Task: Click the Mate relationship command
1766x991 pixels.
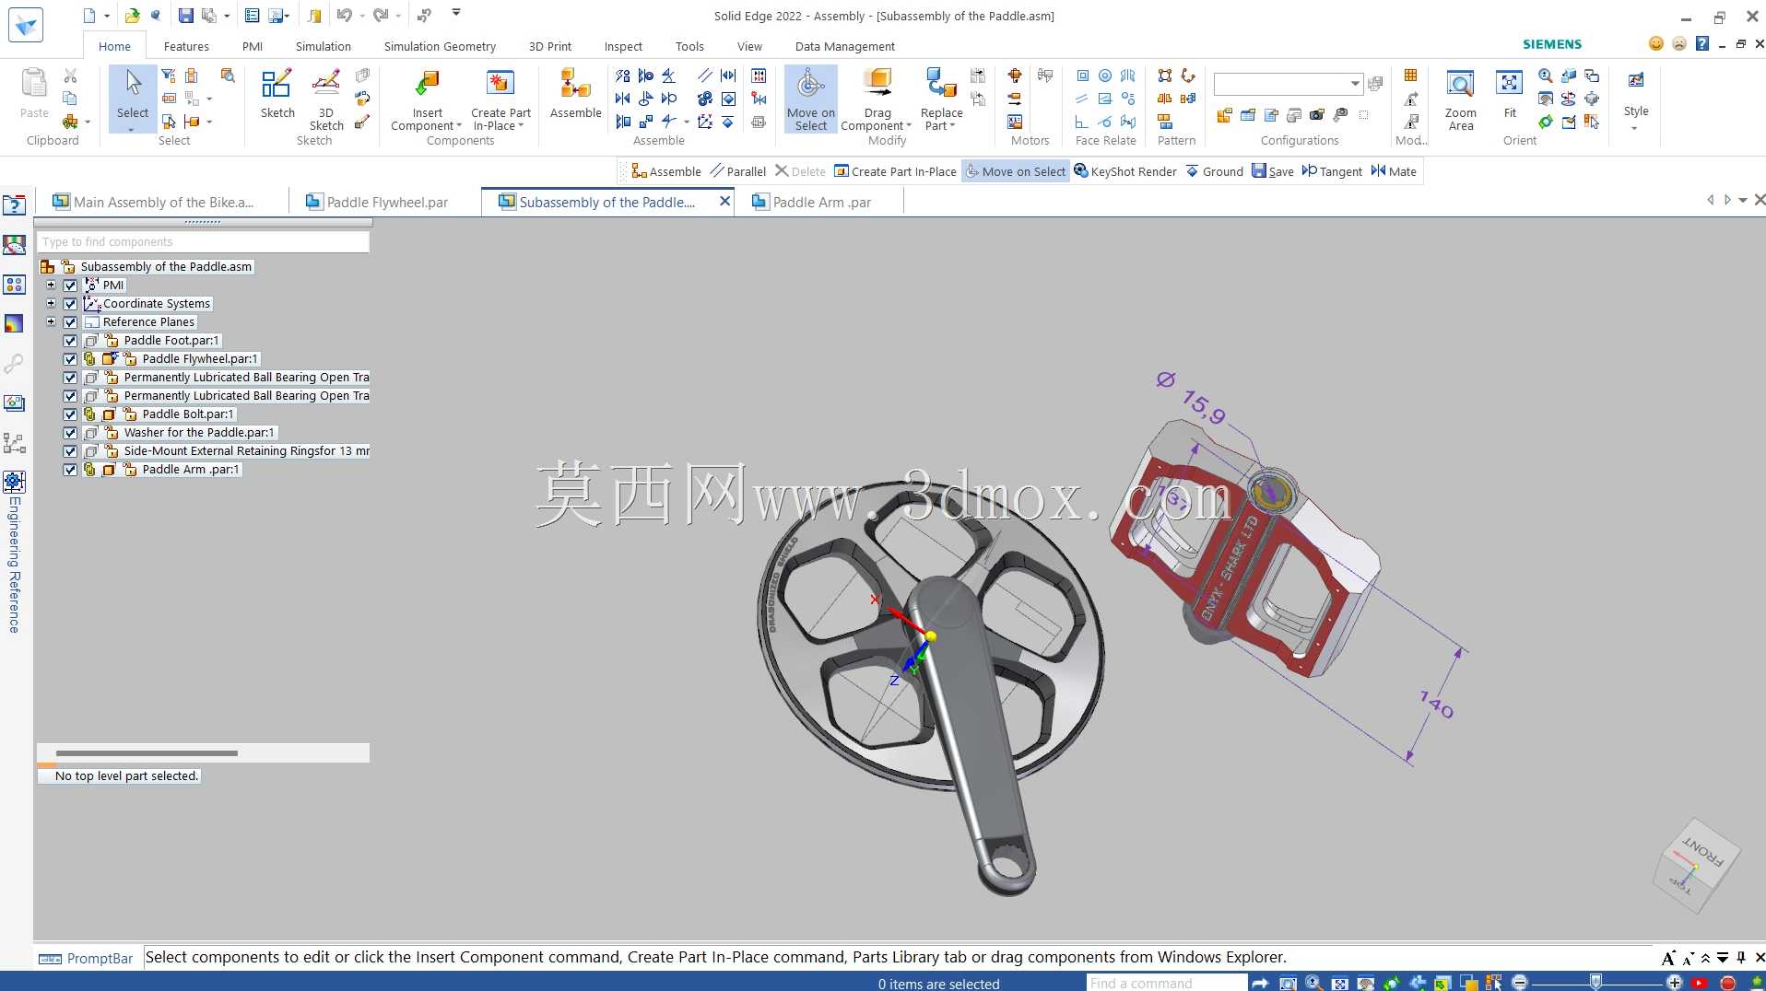Action: pos(1394,171)
